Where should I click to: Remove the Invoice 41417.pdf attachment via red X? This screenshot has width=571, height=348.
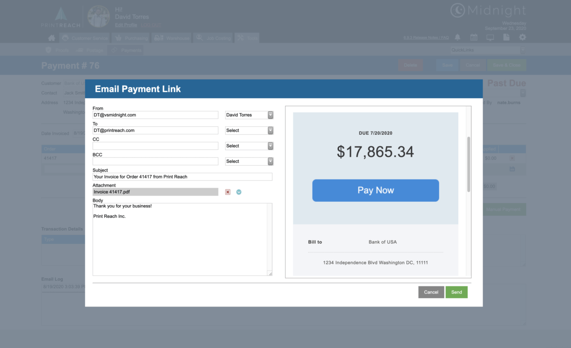228,192
